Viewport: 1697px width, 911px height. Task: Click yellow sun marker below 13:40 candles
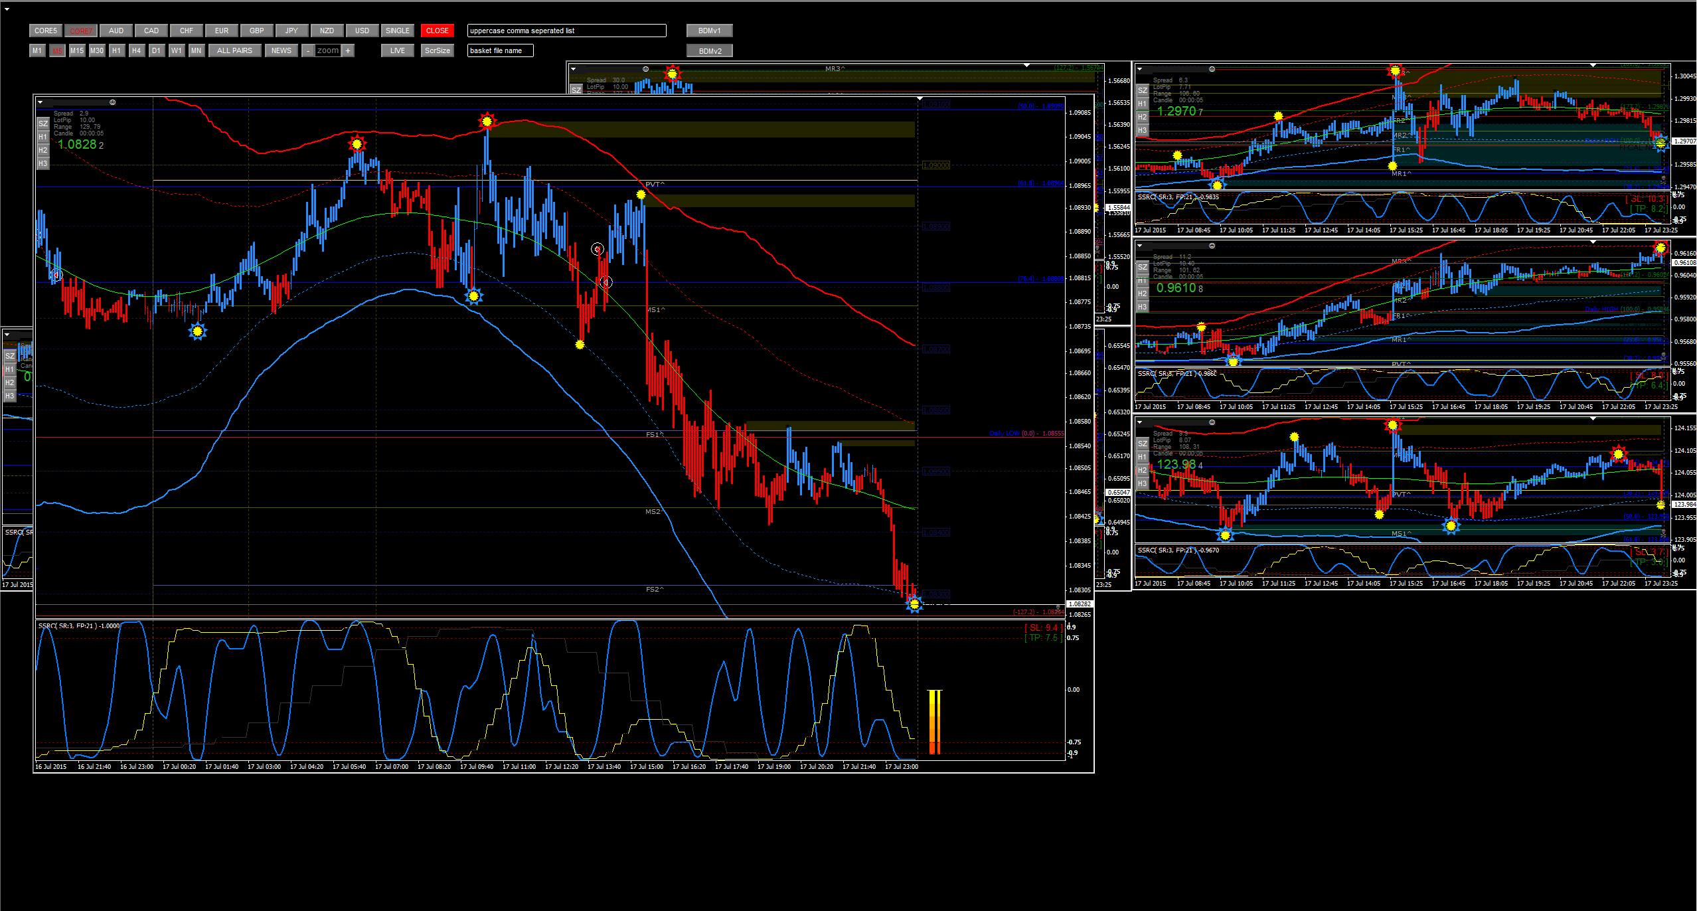click(580, 345)
